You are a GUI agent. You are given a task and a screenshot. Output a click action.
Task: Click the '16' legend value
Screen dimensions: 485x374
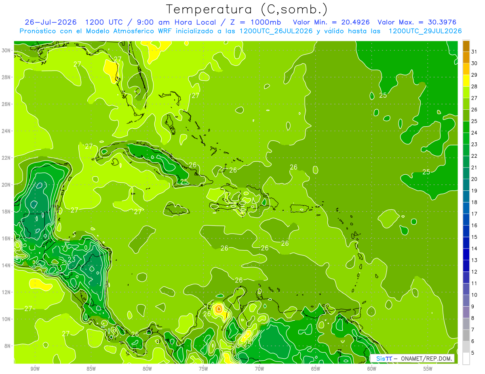click(x=474, y=225)
